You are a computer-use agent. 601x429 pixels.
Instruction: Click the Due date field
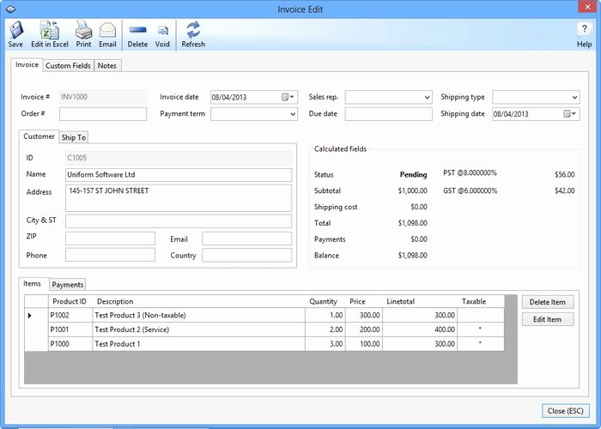click(388, 114)
